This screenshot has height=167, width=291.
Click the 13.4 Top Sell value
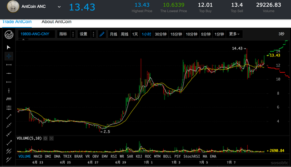(x=237, y=5)
